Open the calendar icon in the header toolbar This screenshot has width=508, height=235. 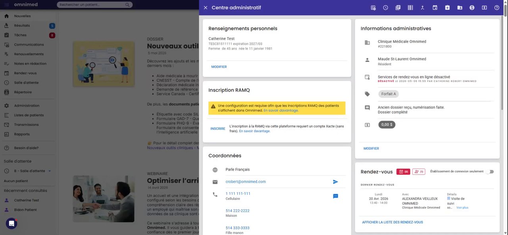[x=435, y=8]
